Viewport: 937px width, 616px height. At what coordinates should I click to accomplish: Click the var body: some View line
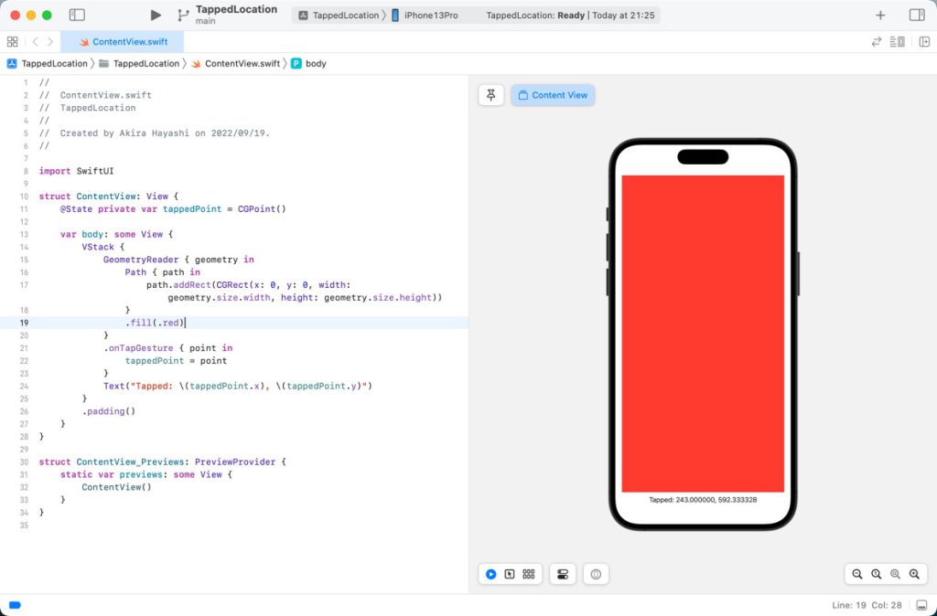116,235
